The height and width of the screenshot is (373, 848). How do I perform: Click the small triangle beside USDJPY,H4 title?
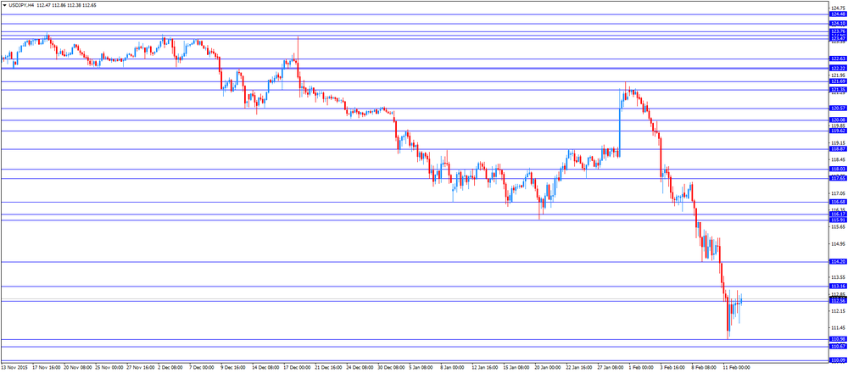click(x=5, y=4)
